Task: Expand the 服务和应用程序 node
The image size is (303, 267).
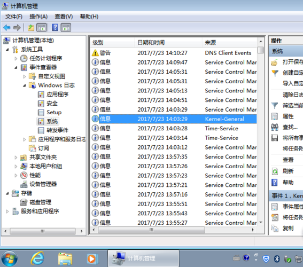Action: pos(7,211)
